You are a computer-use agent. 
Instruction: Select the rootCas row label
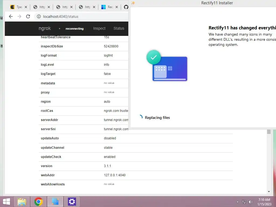pos(47,111)
